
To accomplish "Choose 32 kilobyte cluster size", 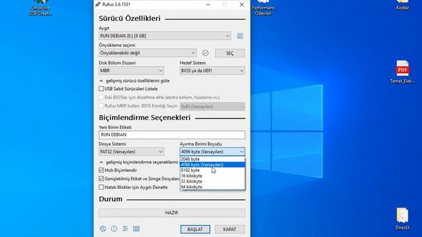I will click(x=212, y=182).
